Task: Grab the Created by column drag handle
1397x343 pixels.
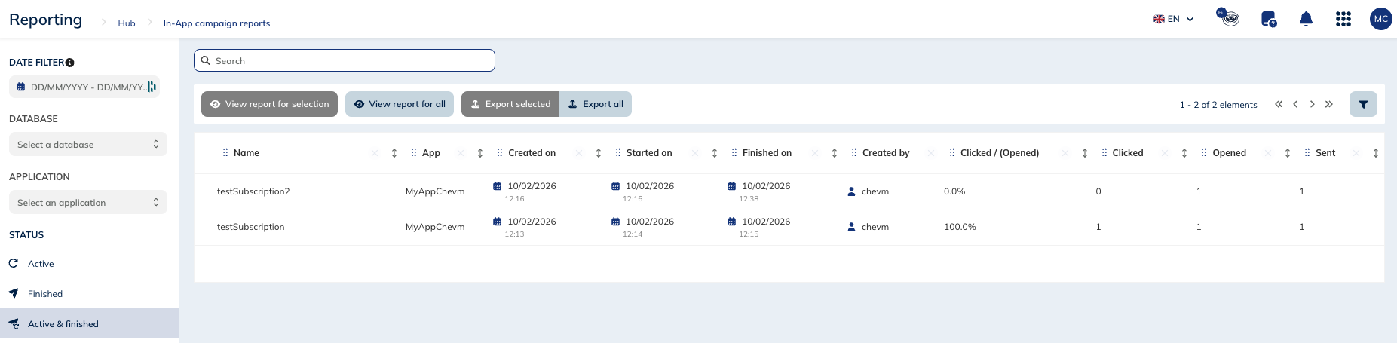Action: pyautogui.click(x=854, y=152)
